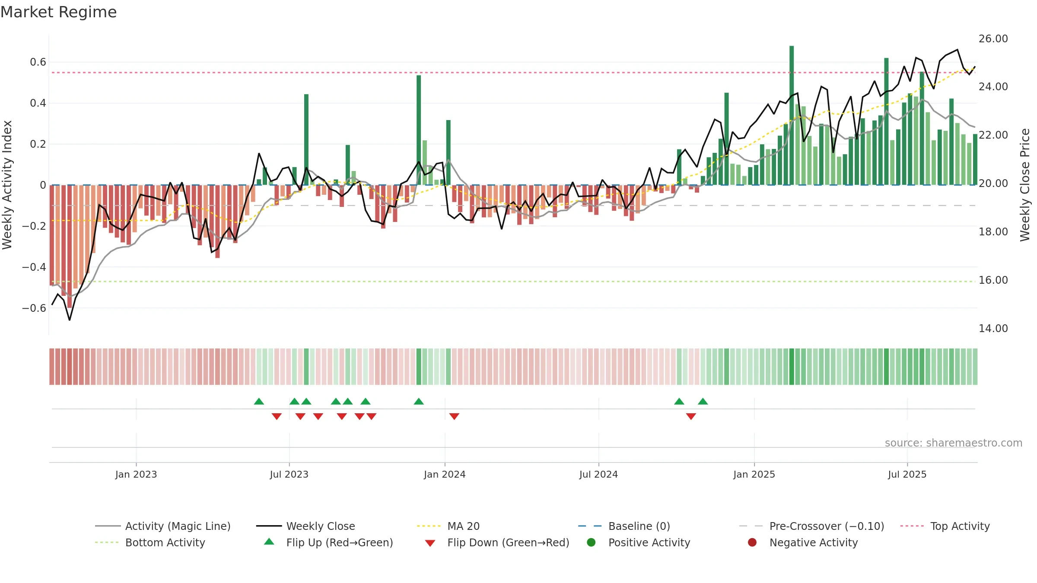Viewport: 1037px width, 583px height.
Task: Click the Flip Up green triangle legend icon
Action: tap(269, 542)
